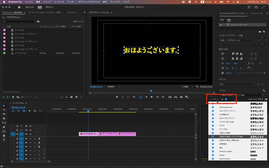Click the Program monitor playhead scrubber
The image size is (269, 168).
(151, 91)
